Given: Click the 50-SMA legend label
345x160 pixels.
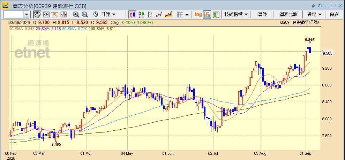Looking at the screenshot, I should tap(75, 29).
